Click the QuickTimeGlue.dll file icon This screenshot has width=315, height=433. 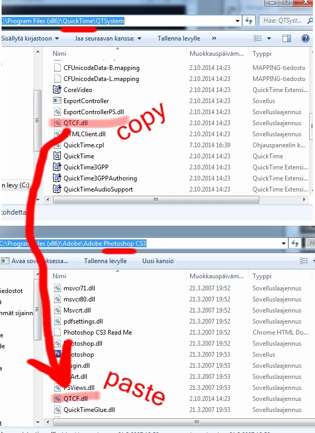pyautogui.click(x=57, y=409)
